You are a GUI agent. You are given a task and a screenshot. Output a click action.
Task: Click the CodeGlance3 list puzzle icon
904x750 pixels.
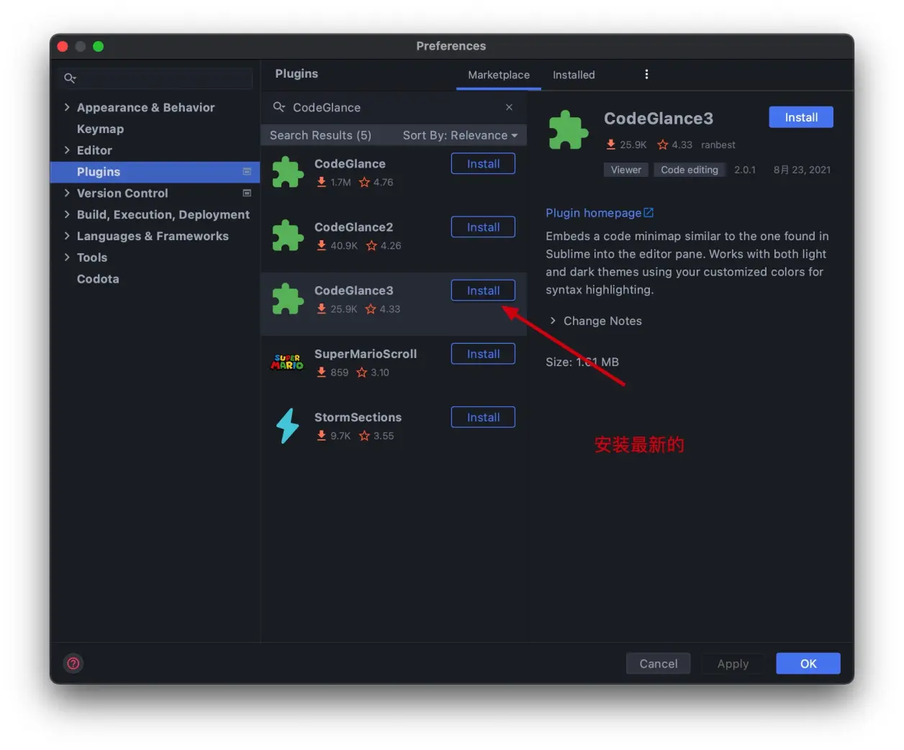point(288,299)
